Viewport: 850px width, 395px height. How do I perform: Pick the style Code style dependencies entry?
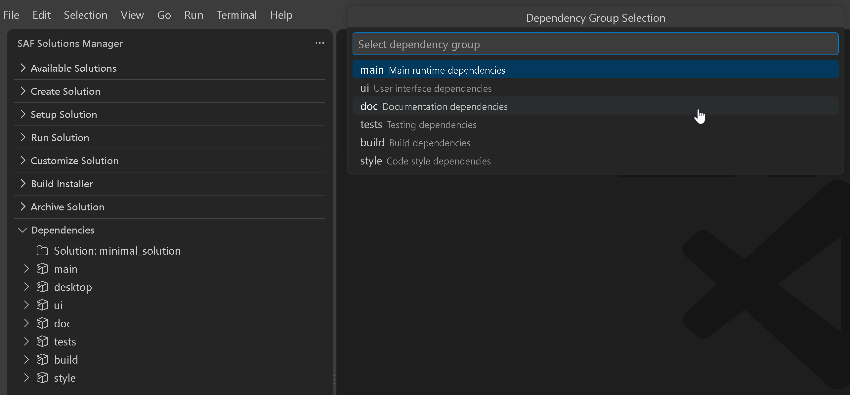[595, 161]
